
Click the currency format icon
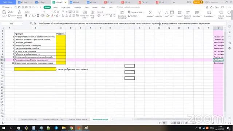pos(99,15)
